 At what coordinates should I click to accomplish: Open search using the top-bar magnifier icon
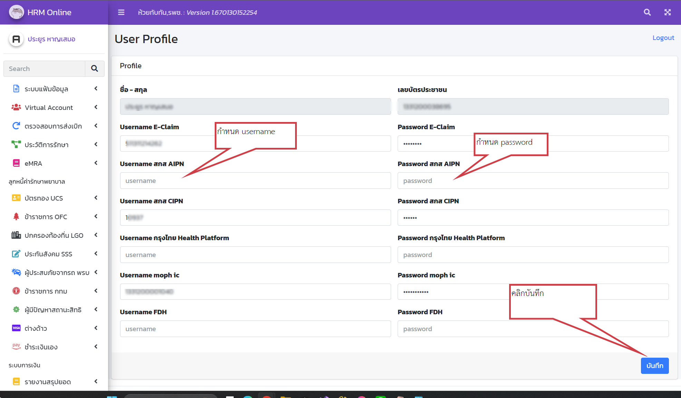pyautogui.click(x=647, y=12)
